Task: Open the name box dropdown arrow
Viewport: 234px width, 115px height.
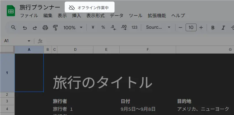Action: click(x=29, y=41)
